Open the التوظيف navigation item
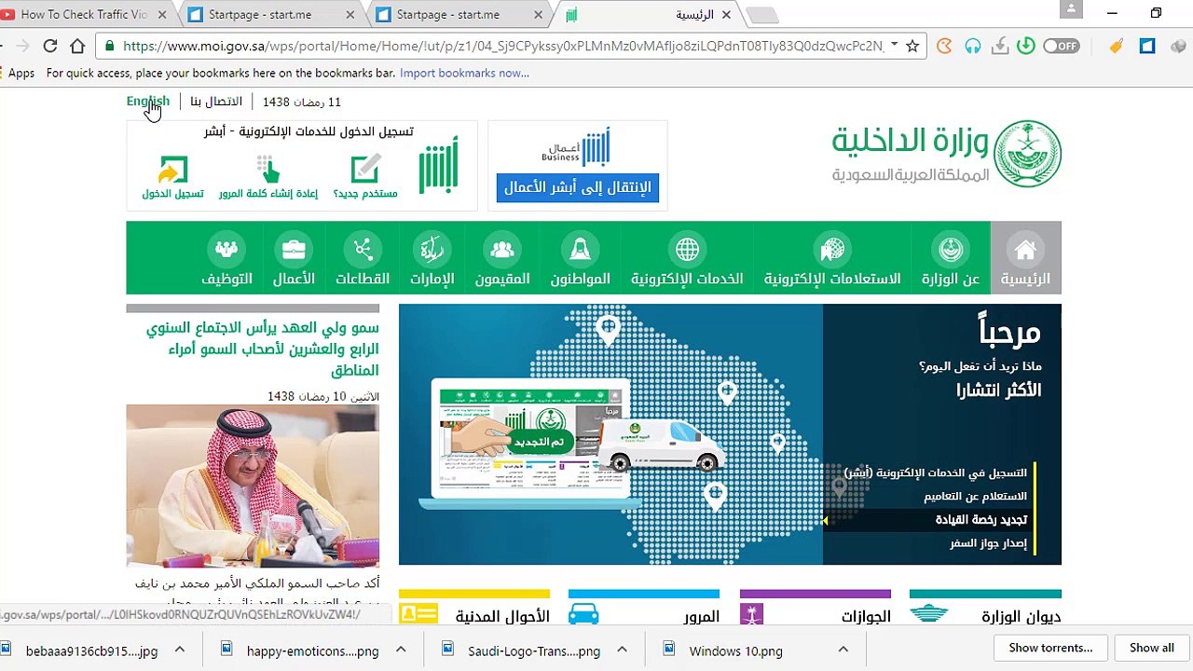The width and height of the screenshot is (1193, 671). pos(226,258)
